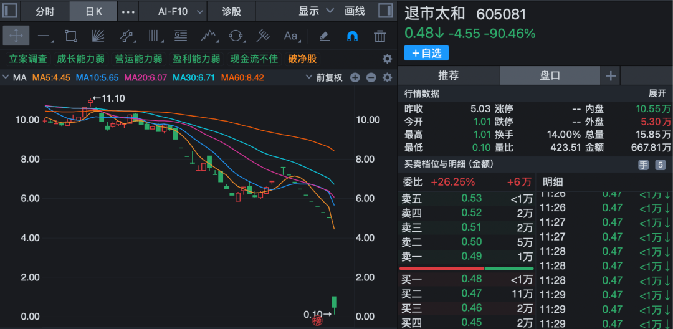This screenshot has width=673, height=329.
Task: Switch to 日K chart tab
Action: 93,11
